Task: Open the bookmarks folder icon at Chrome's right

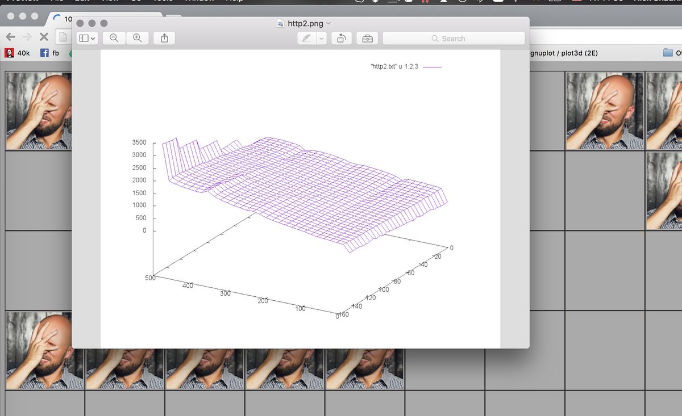Action: coord(668,53)
